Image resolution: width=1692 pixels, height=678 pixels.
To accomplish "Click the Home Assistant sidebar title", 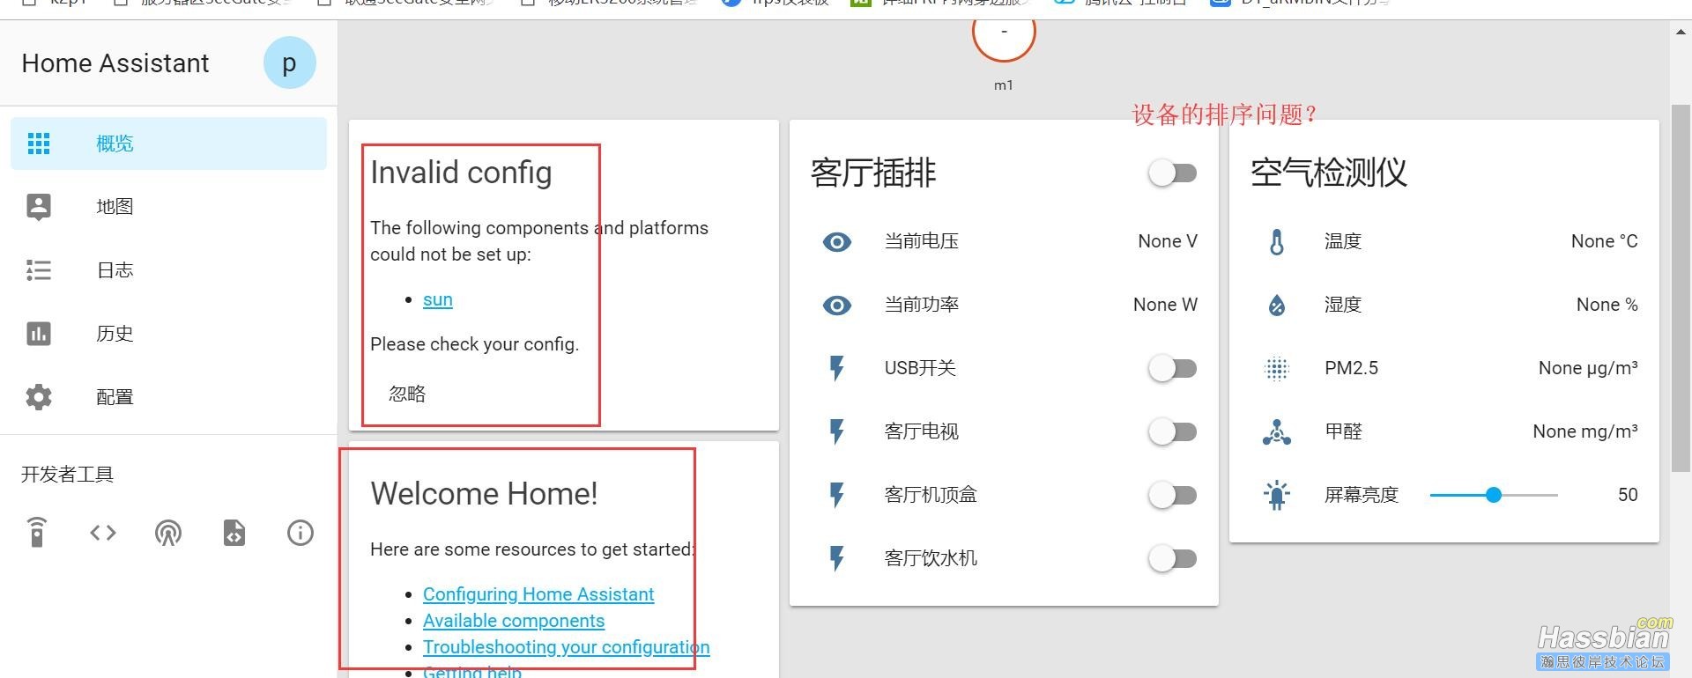I will pyautogui.click(x=115, y=64).
